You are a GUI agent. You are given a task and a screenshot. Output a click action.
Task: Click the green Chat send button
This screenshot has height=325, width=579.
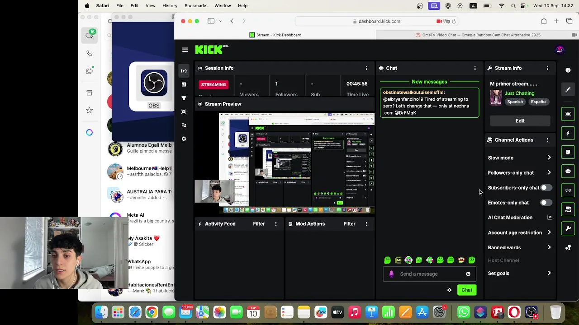[x=467, y=290]
